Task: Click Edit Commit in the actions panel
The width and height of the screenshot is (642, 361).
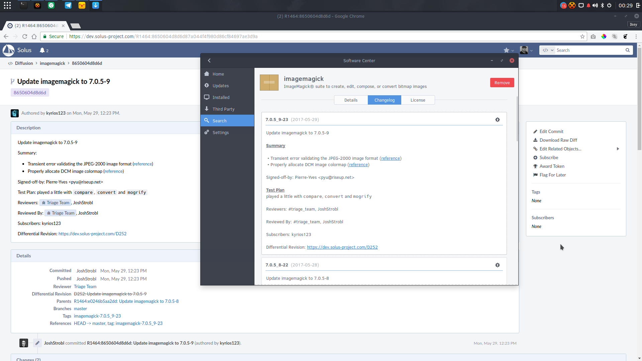Action: (551, 131)
